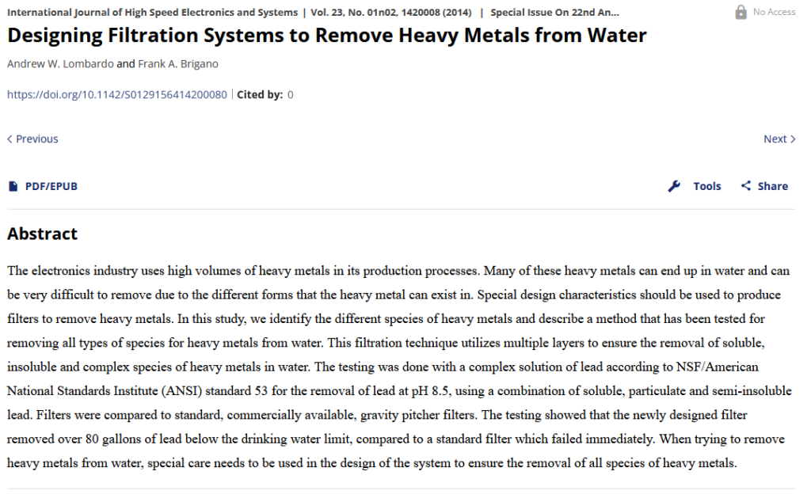811x498 pixels.
Task: Click the No Access lock icon
Action: (x=741, y=11)
